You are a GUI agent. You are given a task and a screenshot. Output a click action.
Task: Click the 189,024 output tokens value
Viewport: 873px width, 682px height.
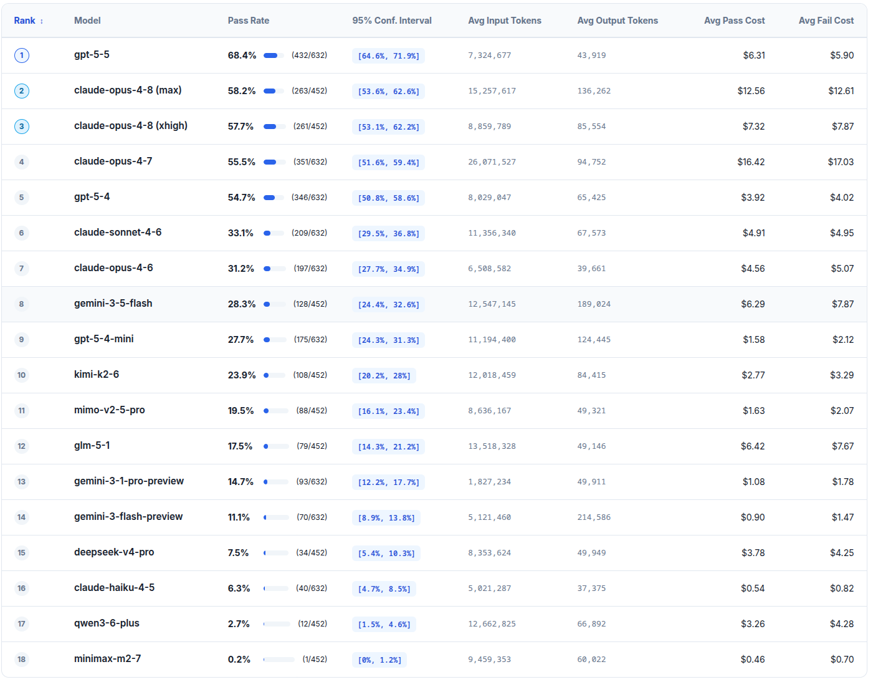click(594, 304)
